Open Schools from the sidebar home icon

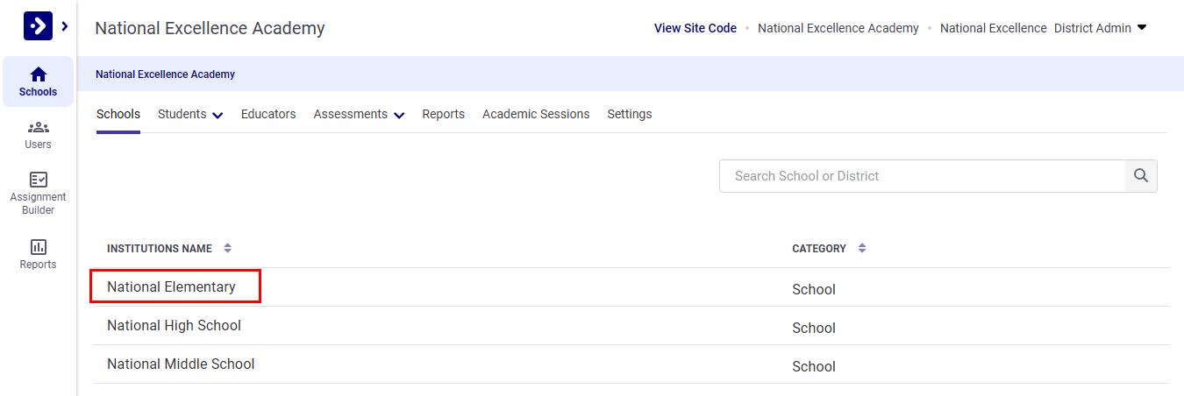click(x=38, y=81)
